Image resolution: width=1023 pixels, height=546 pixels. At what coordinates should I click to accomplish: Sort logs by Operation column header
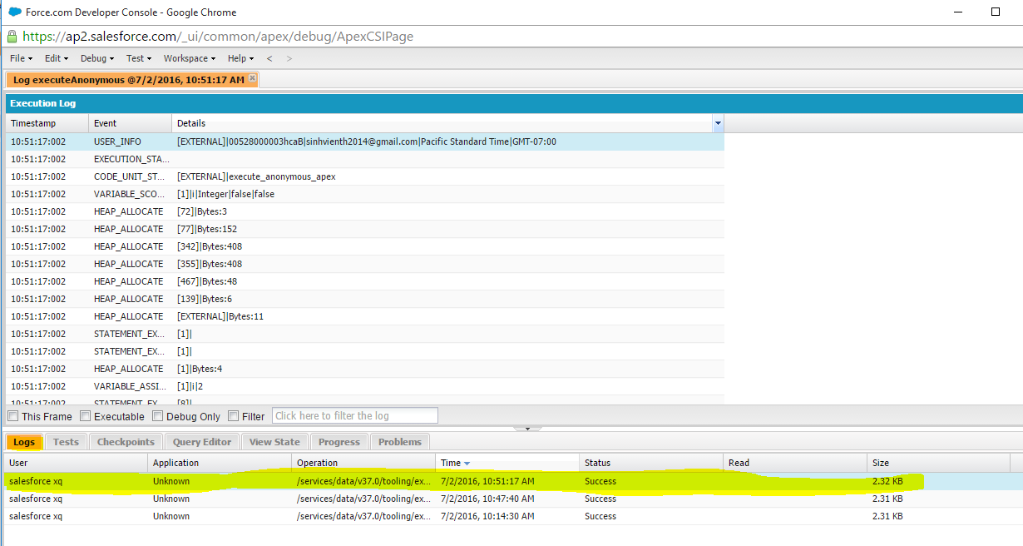363,463
